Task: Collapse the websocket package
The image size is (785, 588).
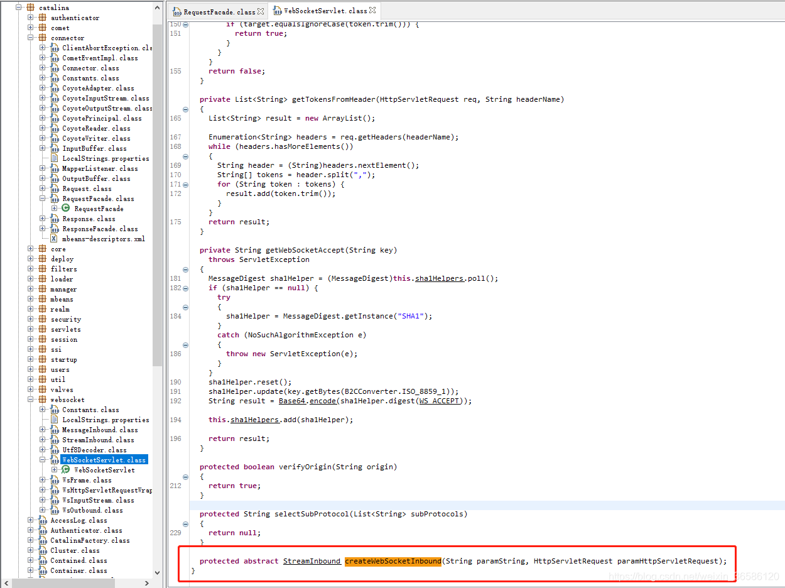Action: pyautogui.click(x=31, y=400)
